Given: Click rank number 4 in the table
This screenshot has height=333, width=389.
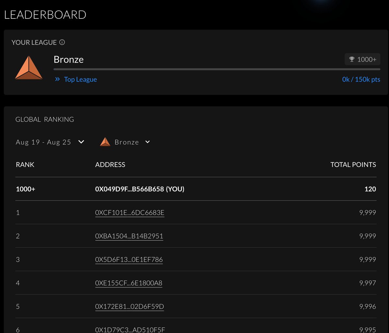Looking at the screenshot, I should 18,283.
